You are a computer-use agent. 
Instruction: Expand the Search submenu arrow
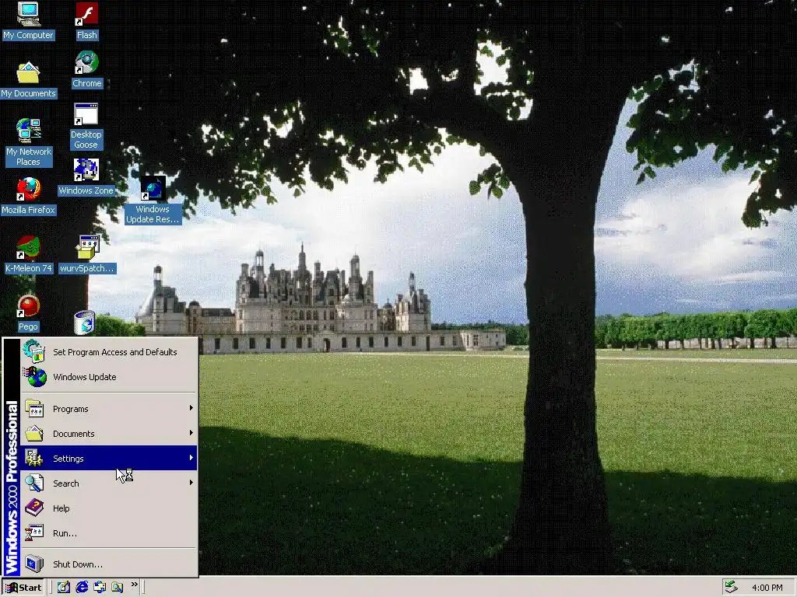point(191,483)
